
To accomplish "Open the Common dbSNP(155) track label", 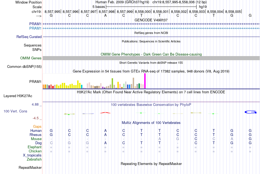I will point(24,66).
